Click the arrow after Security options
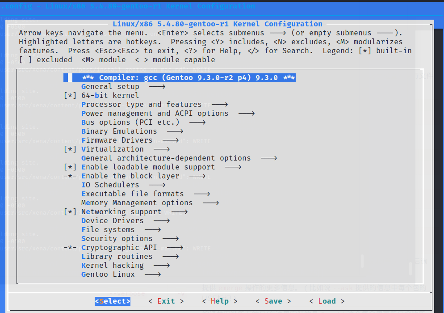The image size is (444, 313). pyautogui.click(x=171, y=239)
